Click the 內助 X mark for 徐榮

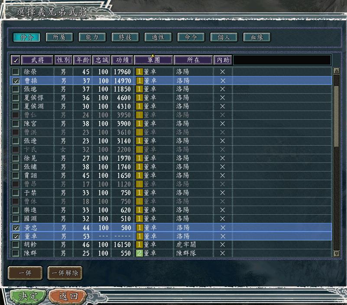click(x=223, y=72)
